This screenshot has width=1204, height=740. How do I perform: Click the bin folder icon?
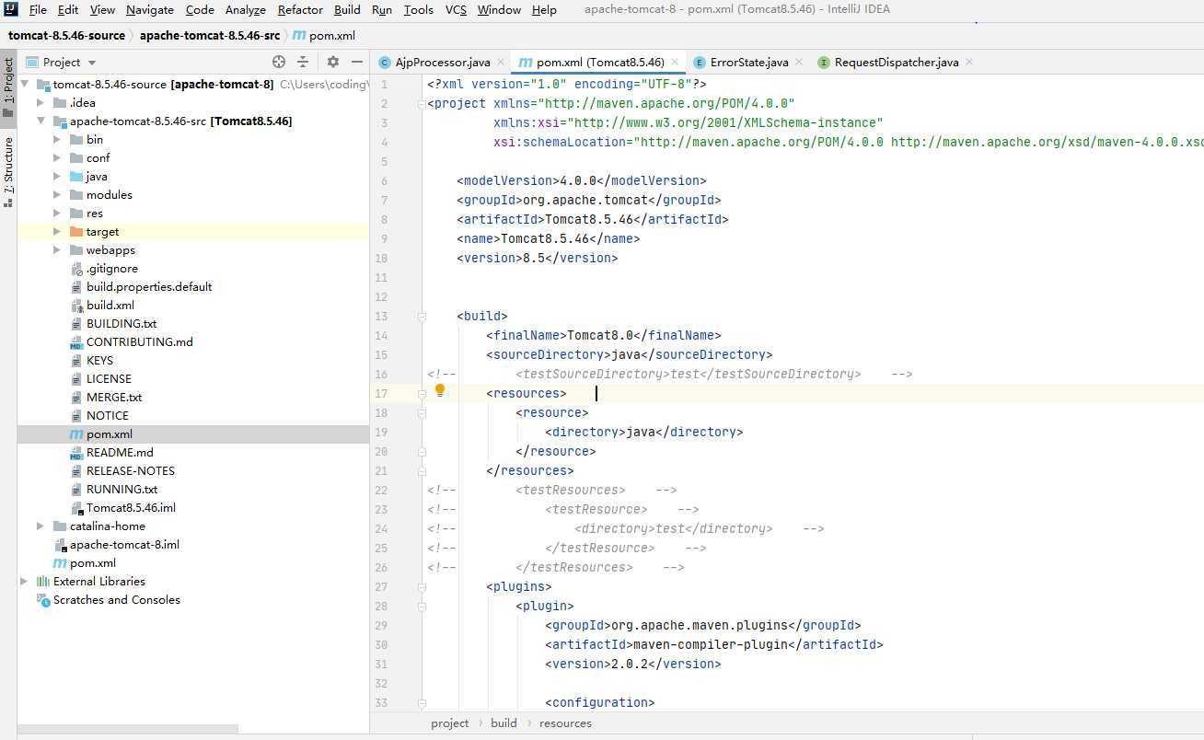[x=76, y=139]
